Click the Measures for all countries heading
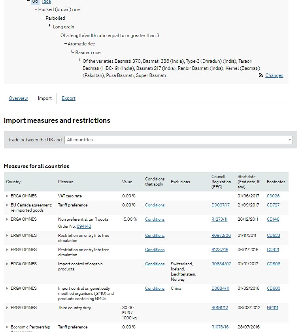 click(36, 166)
